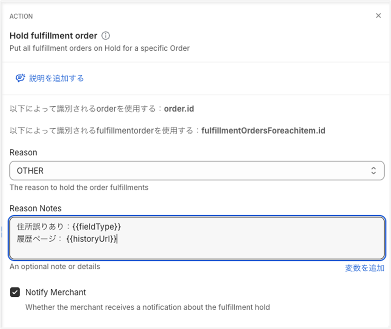This screenshot has height=329, width=391.
Task: Click the Hold fulfillment order title
Action: (53, 36)
